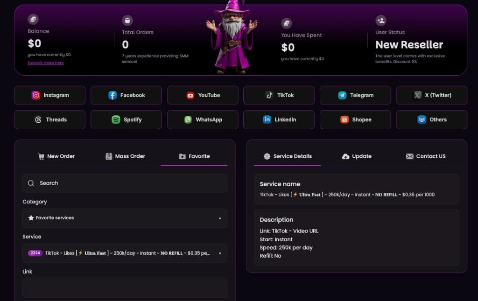The image size is (478, 301).
Task: Click the Instagram logo icon
Action: (35, 95)
